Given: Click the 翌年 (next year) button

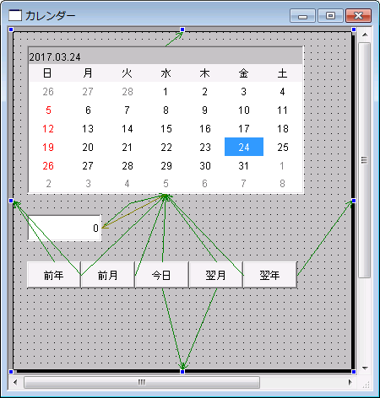Looking at the screenshot, I should click(270, 275).
